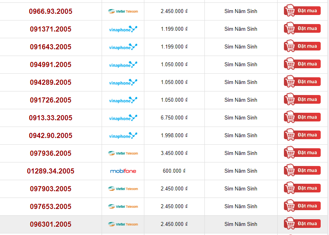Click the price 600.000 đ
The height and width of the screenshot is (235, 329).
coord(174,171)
